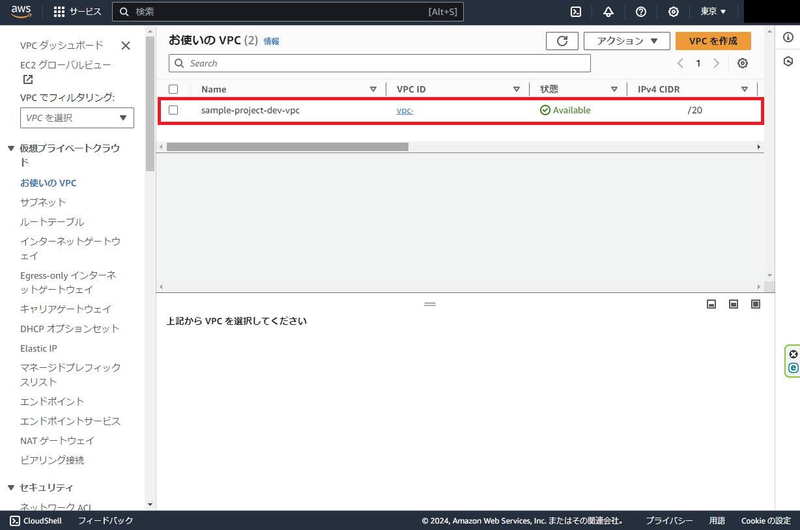Open ピアリング接続 in sidebar
Screen dimensions: 800x530
(x=52, y=460)
